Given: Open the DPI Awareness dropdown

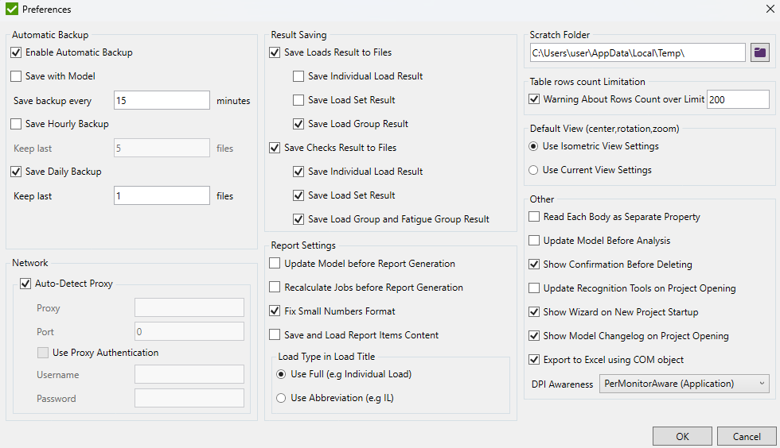Looking at the screenshot, I should (684, 384).
